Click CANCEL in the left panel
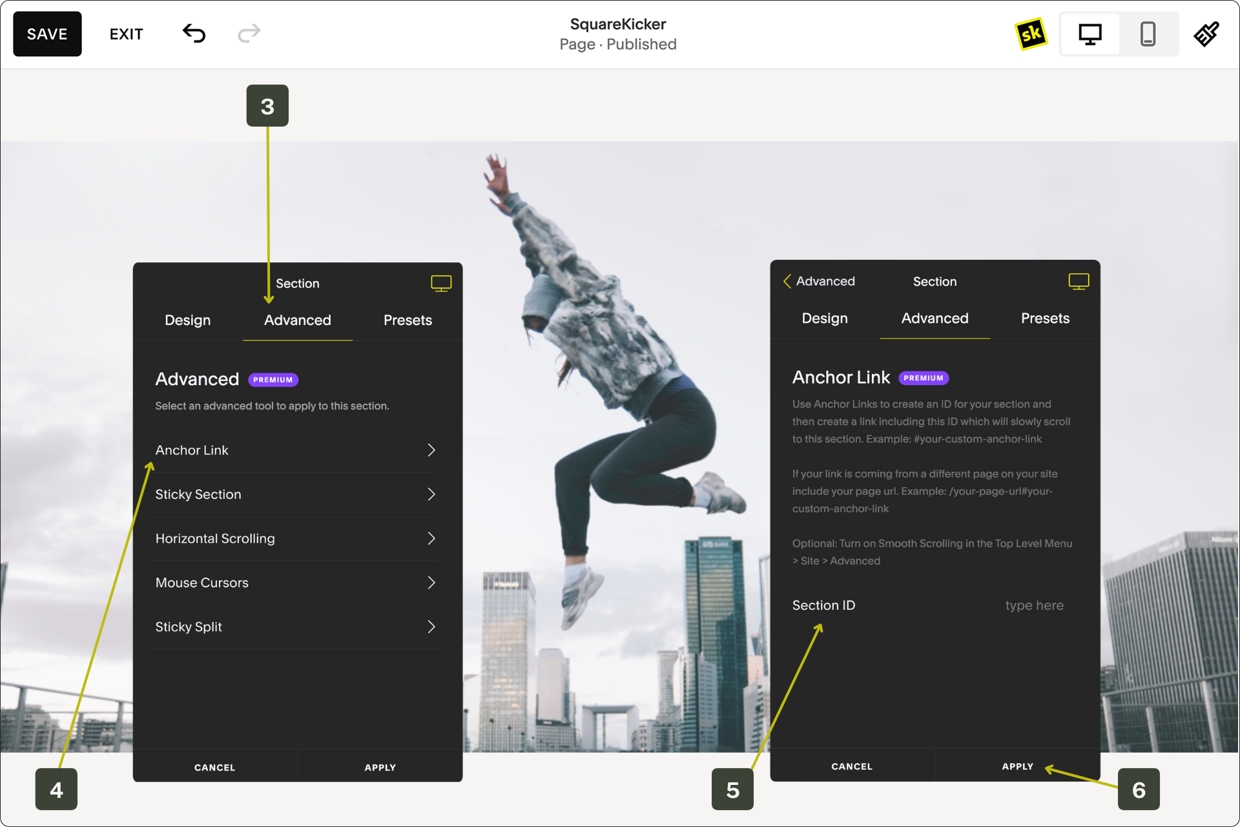The width and height of the screenshot is (1240, 827). pyautogui.click(x=215, y=767)
